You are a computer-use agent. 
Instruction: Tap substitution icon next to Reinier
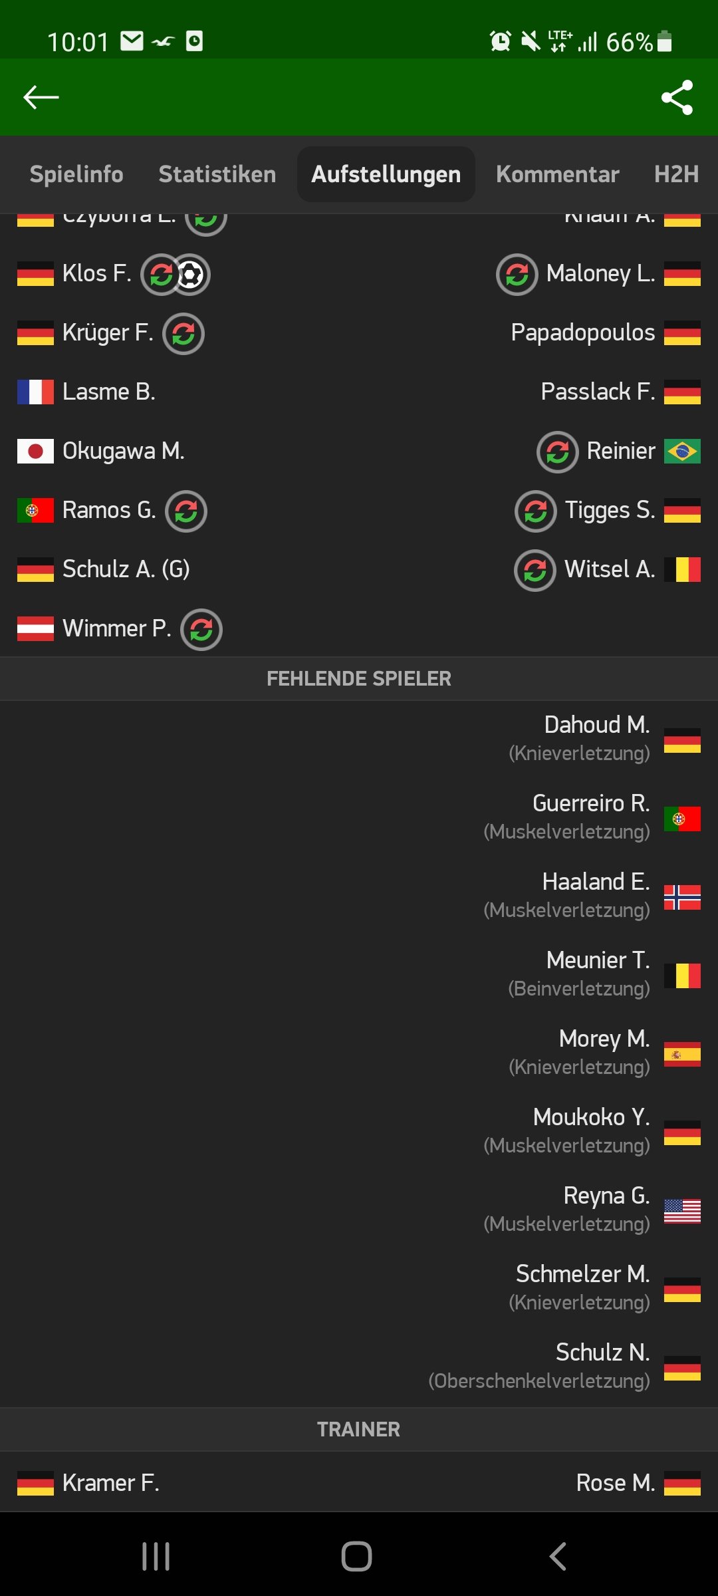[x=557, y=452]
